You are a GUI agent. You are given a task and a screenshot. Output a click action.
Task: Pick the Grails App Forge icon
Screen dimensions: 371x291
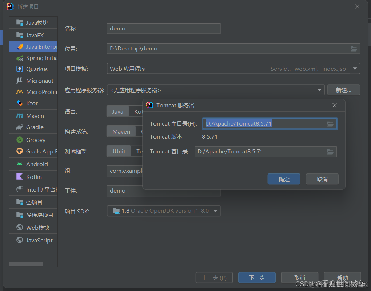(x=20, y=151)
